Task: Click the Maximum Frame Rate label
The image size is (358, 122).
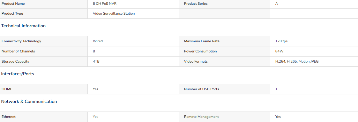Action: click(x=202, y=41)
